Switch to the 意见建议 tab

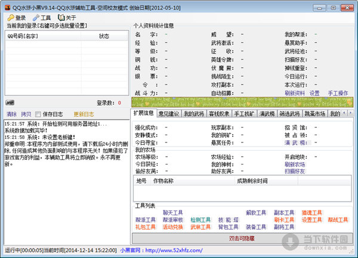coord(169,113)
